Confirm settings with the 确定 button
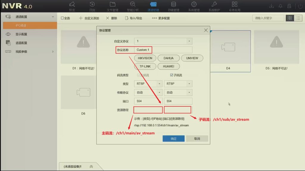The width and height of the screenshot is (305, 171). pos(174,138)
